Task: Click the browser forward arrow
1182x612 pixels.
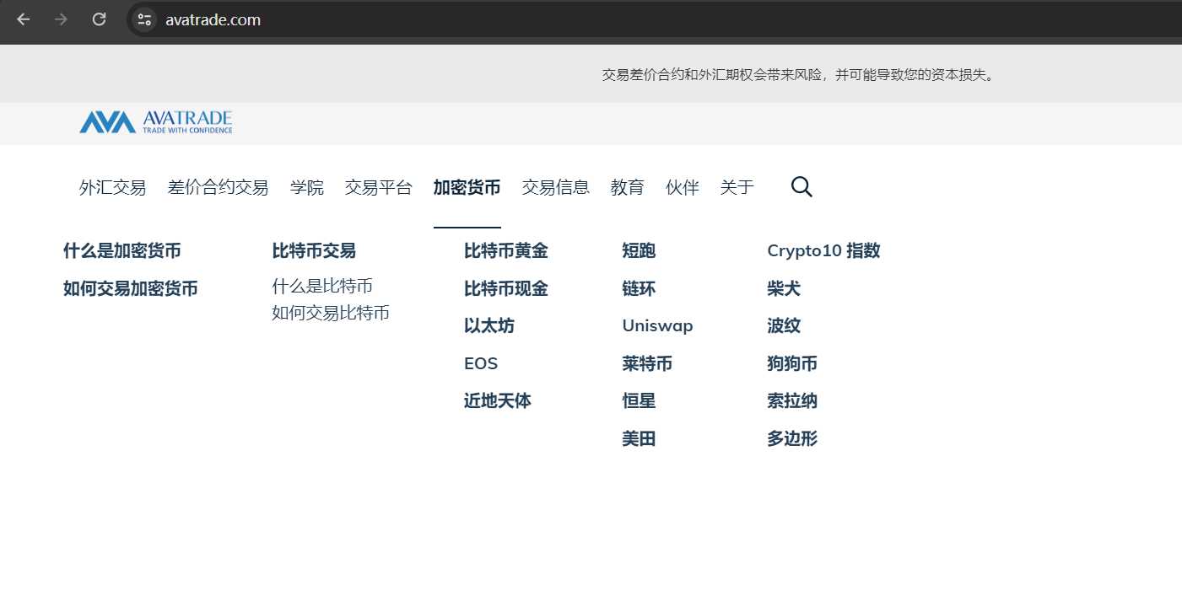Action: [x=61, y=19]
